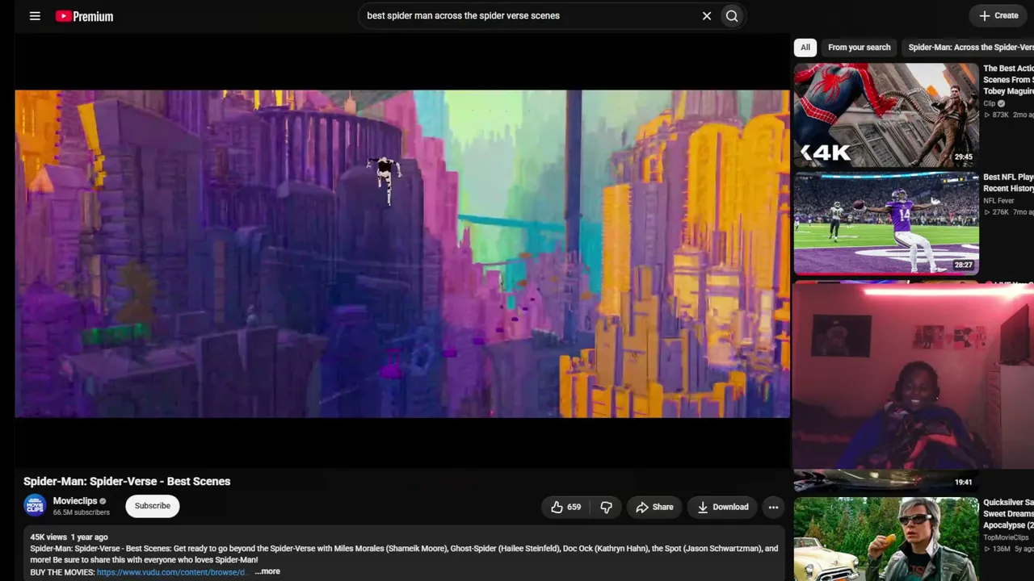The image size is (1034, 581).
Task: Clear the search query with X
Action: pos(707,16)
